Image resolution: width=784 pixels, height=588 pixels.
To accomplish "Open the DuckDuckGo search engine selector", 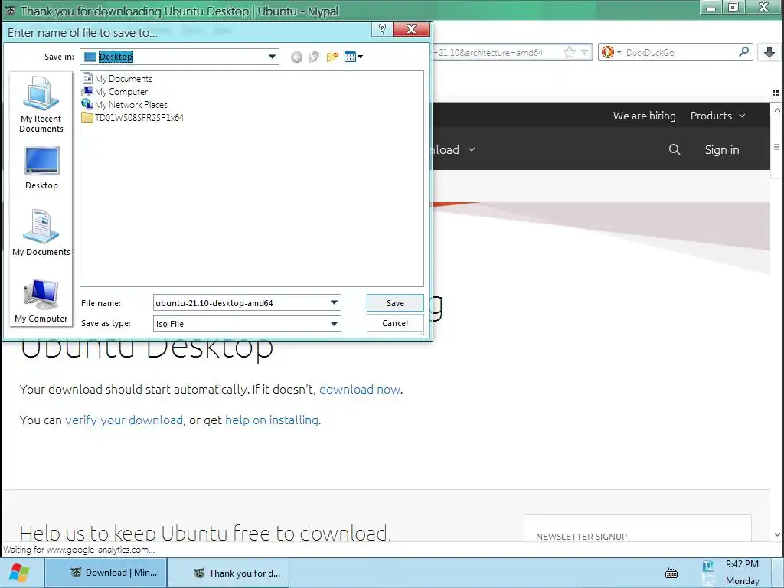I will 611,52.
